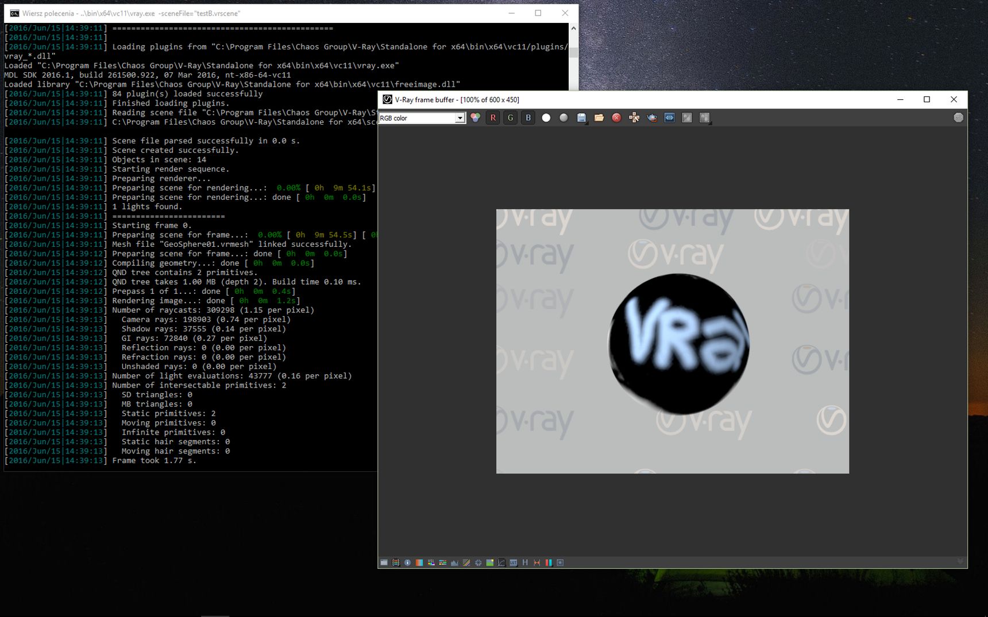
Task: Click the dark curve graph status bar icon
Action: tap(501, 562)
